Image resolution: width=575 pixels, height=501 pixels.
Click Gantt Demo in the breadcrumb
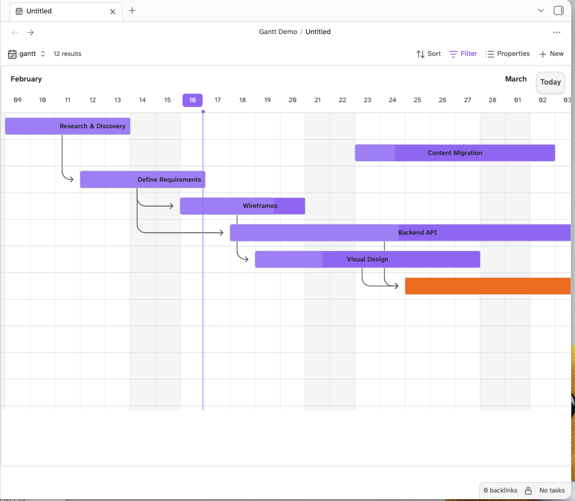tap(277, 32)
